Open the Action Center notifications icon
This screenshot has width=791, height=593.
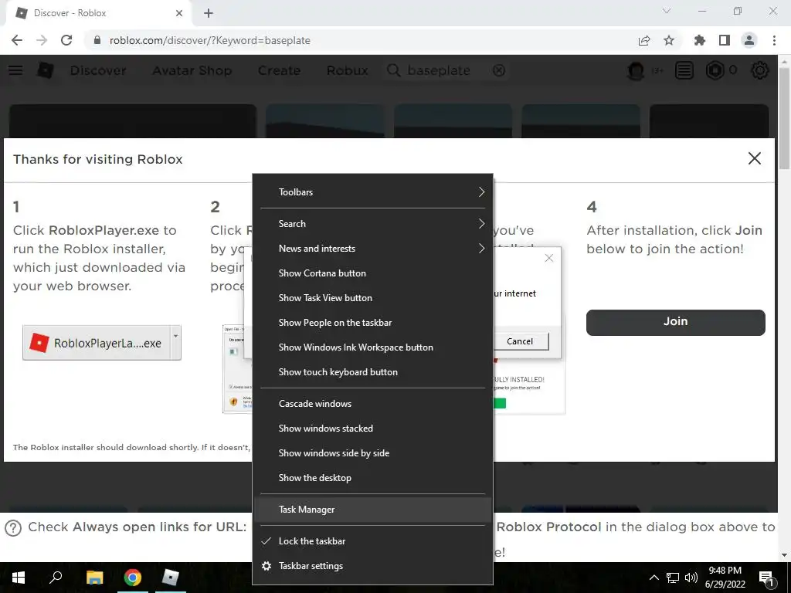(x=767, y=578)
